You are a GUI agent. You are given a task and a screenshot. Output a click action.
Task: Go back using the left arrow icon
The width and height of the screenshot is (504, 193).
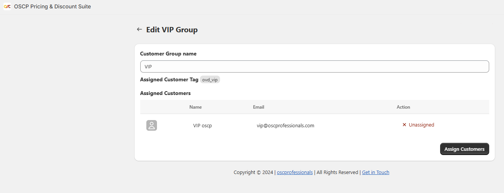pos(139,29)
